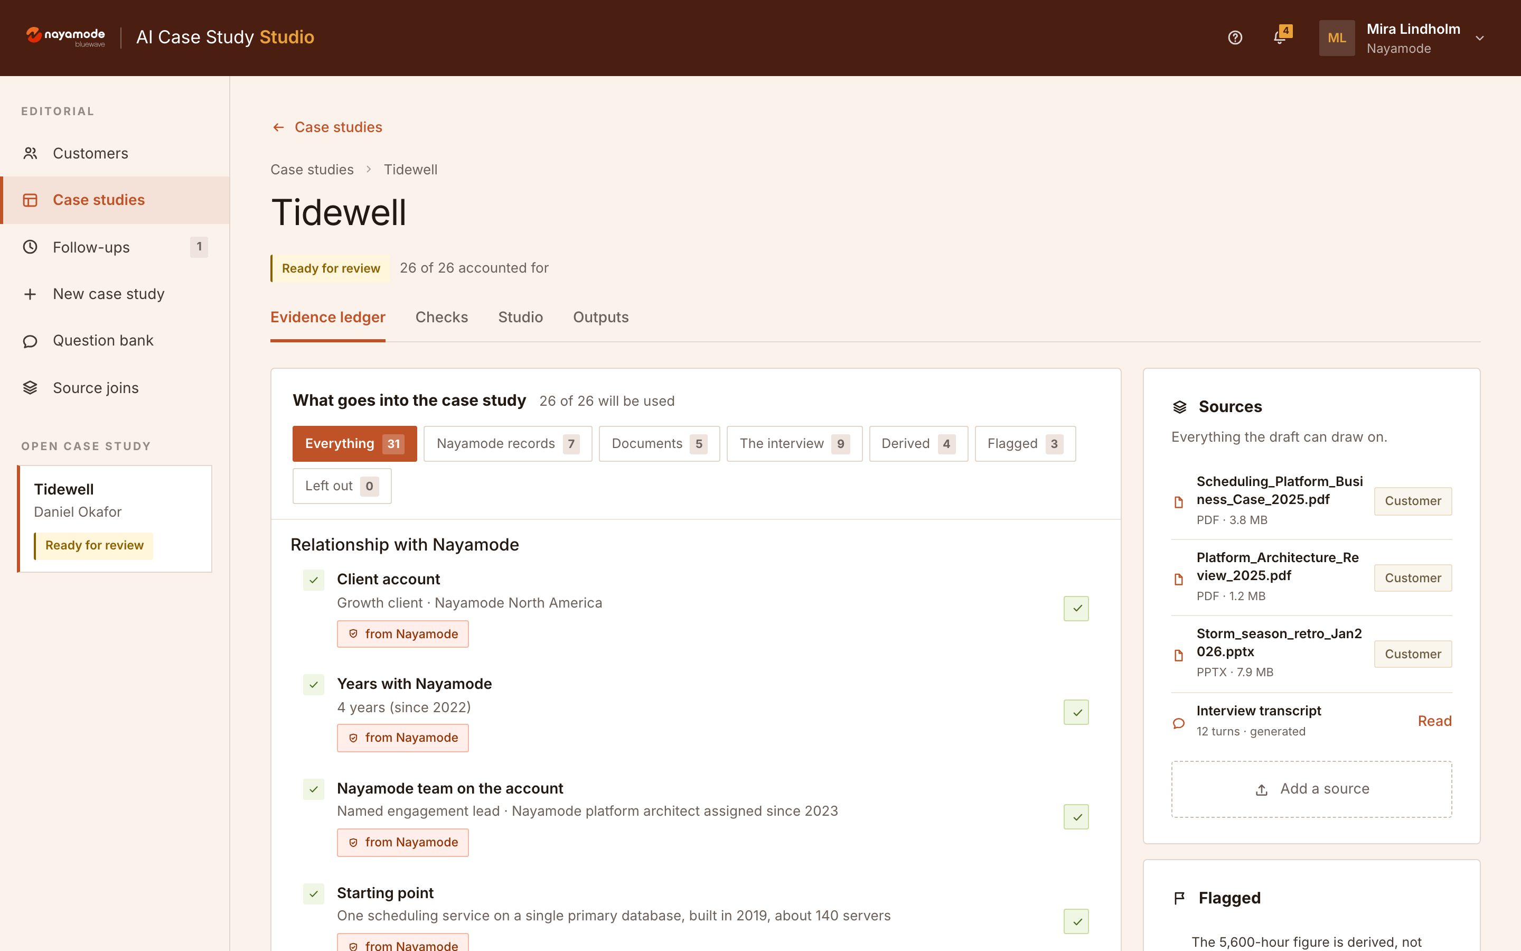This screenshot has width=1521, height=951.
Task: Click the Customer tag on Storm_season_retro_Jan2026.pptx
Action: click(x=1413, y=654)
